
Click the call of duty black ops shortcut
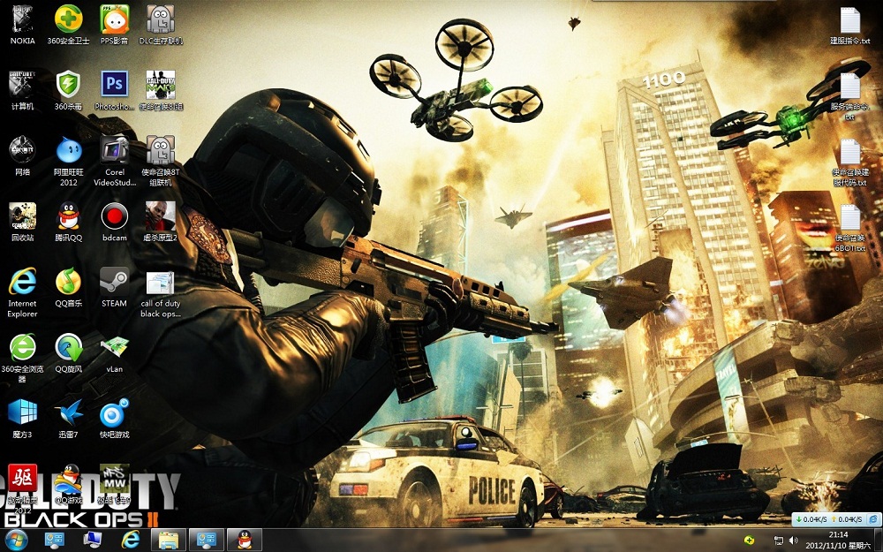pos(160,284)
